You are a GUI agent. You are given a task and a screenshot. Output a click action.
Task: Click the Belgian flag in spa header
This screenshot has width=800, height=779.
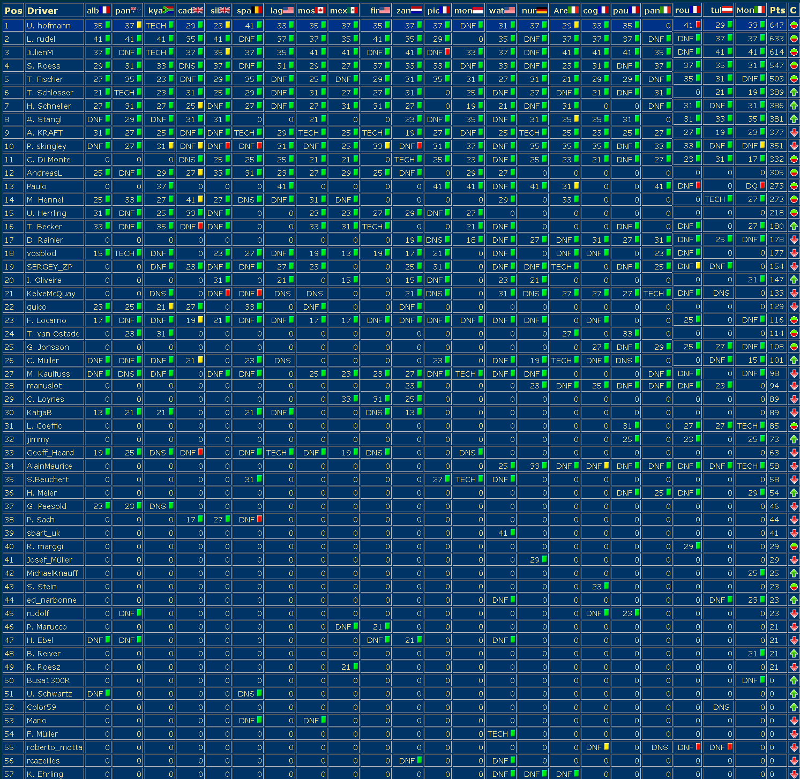click(x=257, y=10)
